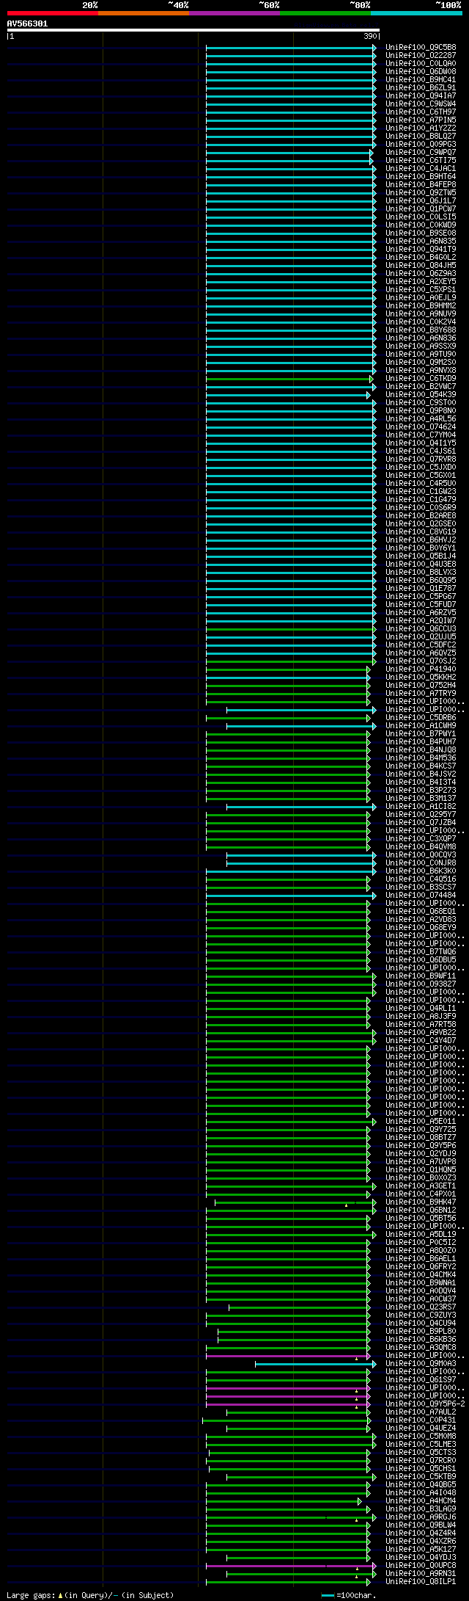Click the cyan 100char scale legend

pyautogui.click(x=348, y=1595)
